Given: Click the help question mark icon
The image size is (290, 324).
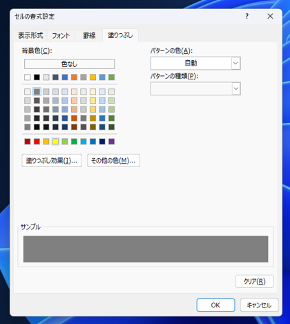Looking at the screenshot, I should 247,16.
